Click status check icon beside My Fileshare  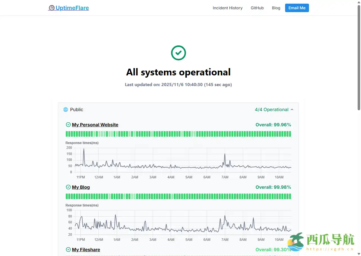tap(68, 250)
